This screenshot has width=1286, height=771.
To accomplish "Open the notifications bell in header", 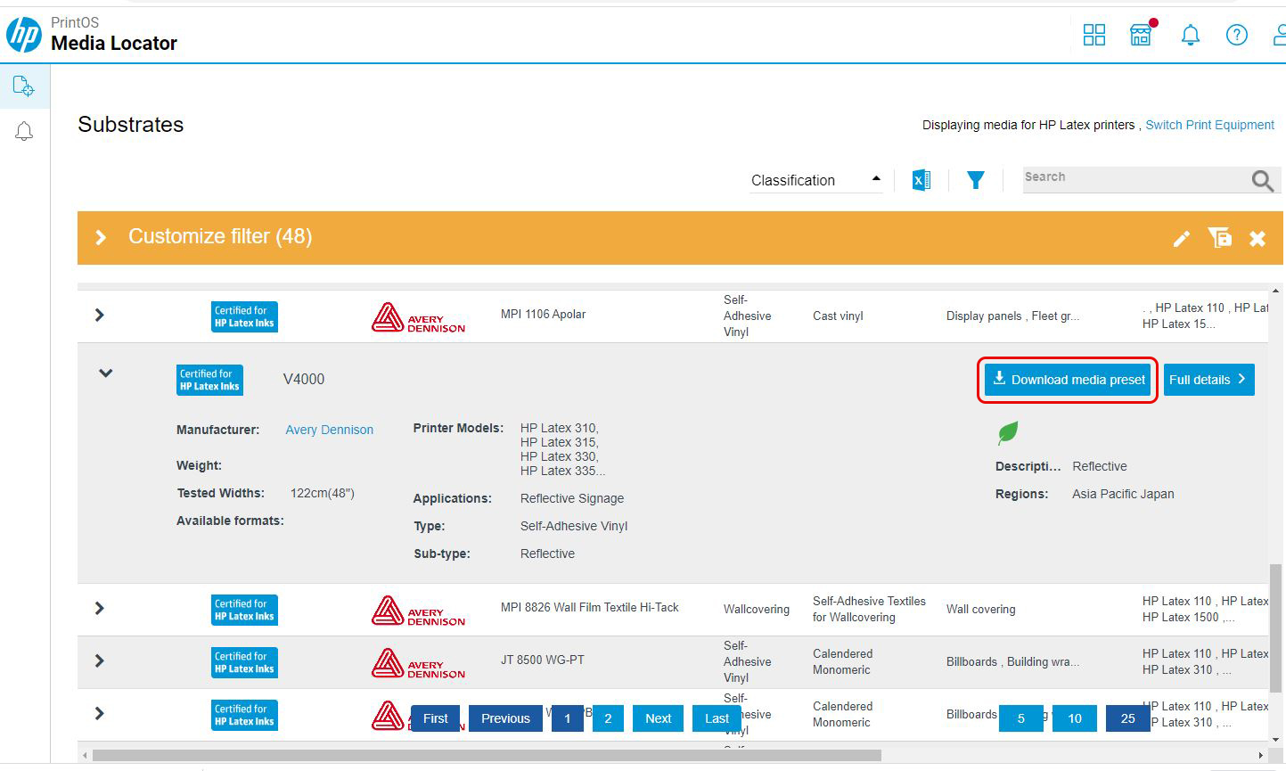I will coord(1190,35).
